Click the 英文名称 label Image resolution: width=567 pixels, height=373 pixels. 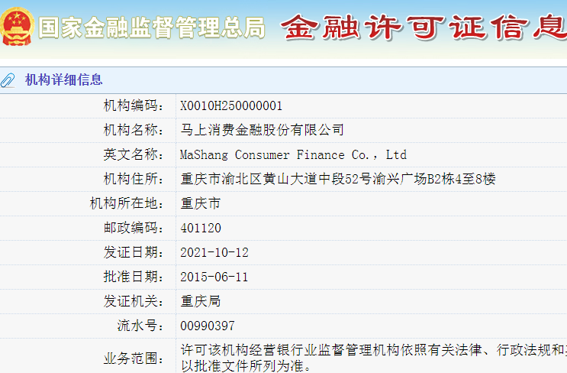134,154
